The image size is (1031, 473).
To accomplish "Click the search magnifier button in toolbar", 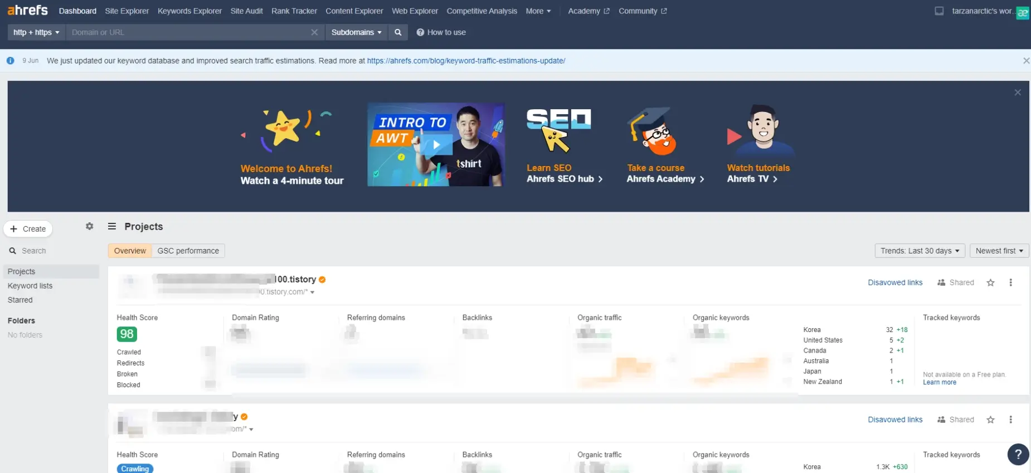I will coord(398,32).
